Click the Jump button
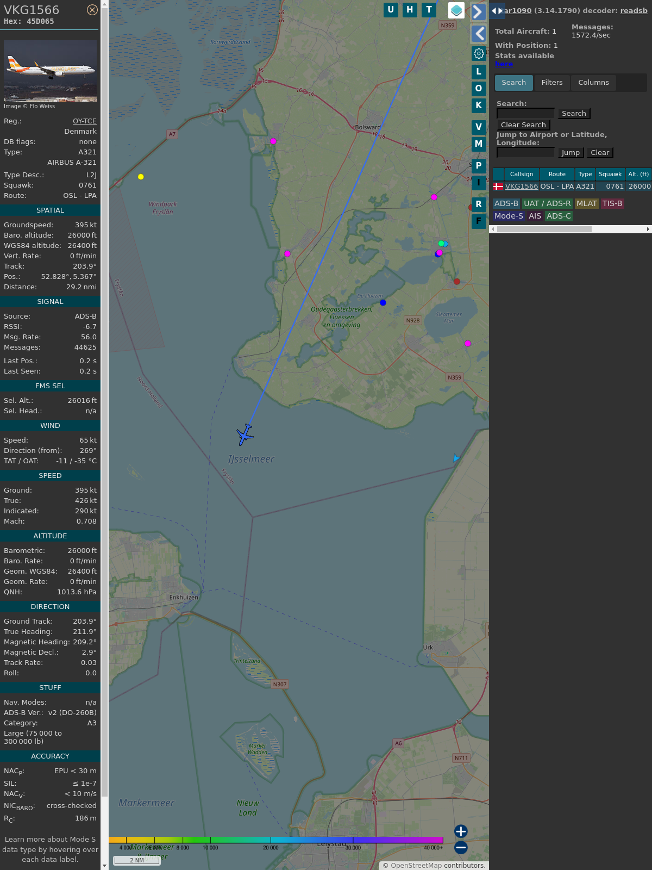This screenshot has width=652, height=870. coord(570,153)
